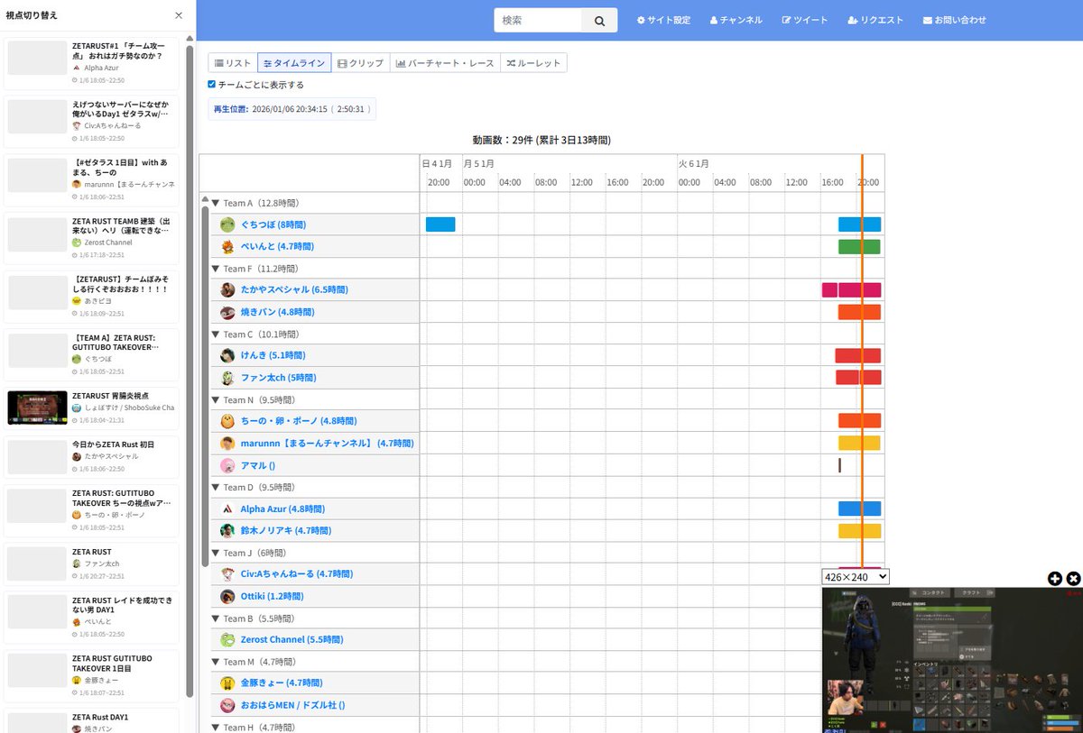Open お問い合わせ contact link
The width and height of the screenshot is (1083, 733).
click(x=954, y=20)
